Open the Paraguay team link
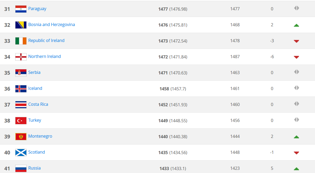 click(37, 9)
